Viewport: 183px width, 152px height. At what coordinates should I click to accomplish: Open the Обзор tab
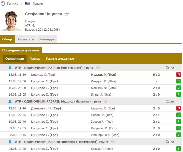point(7,39)
